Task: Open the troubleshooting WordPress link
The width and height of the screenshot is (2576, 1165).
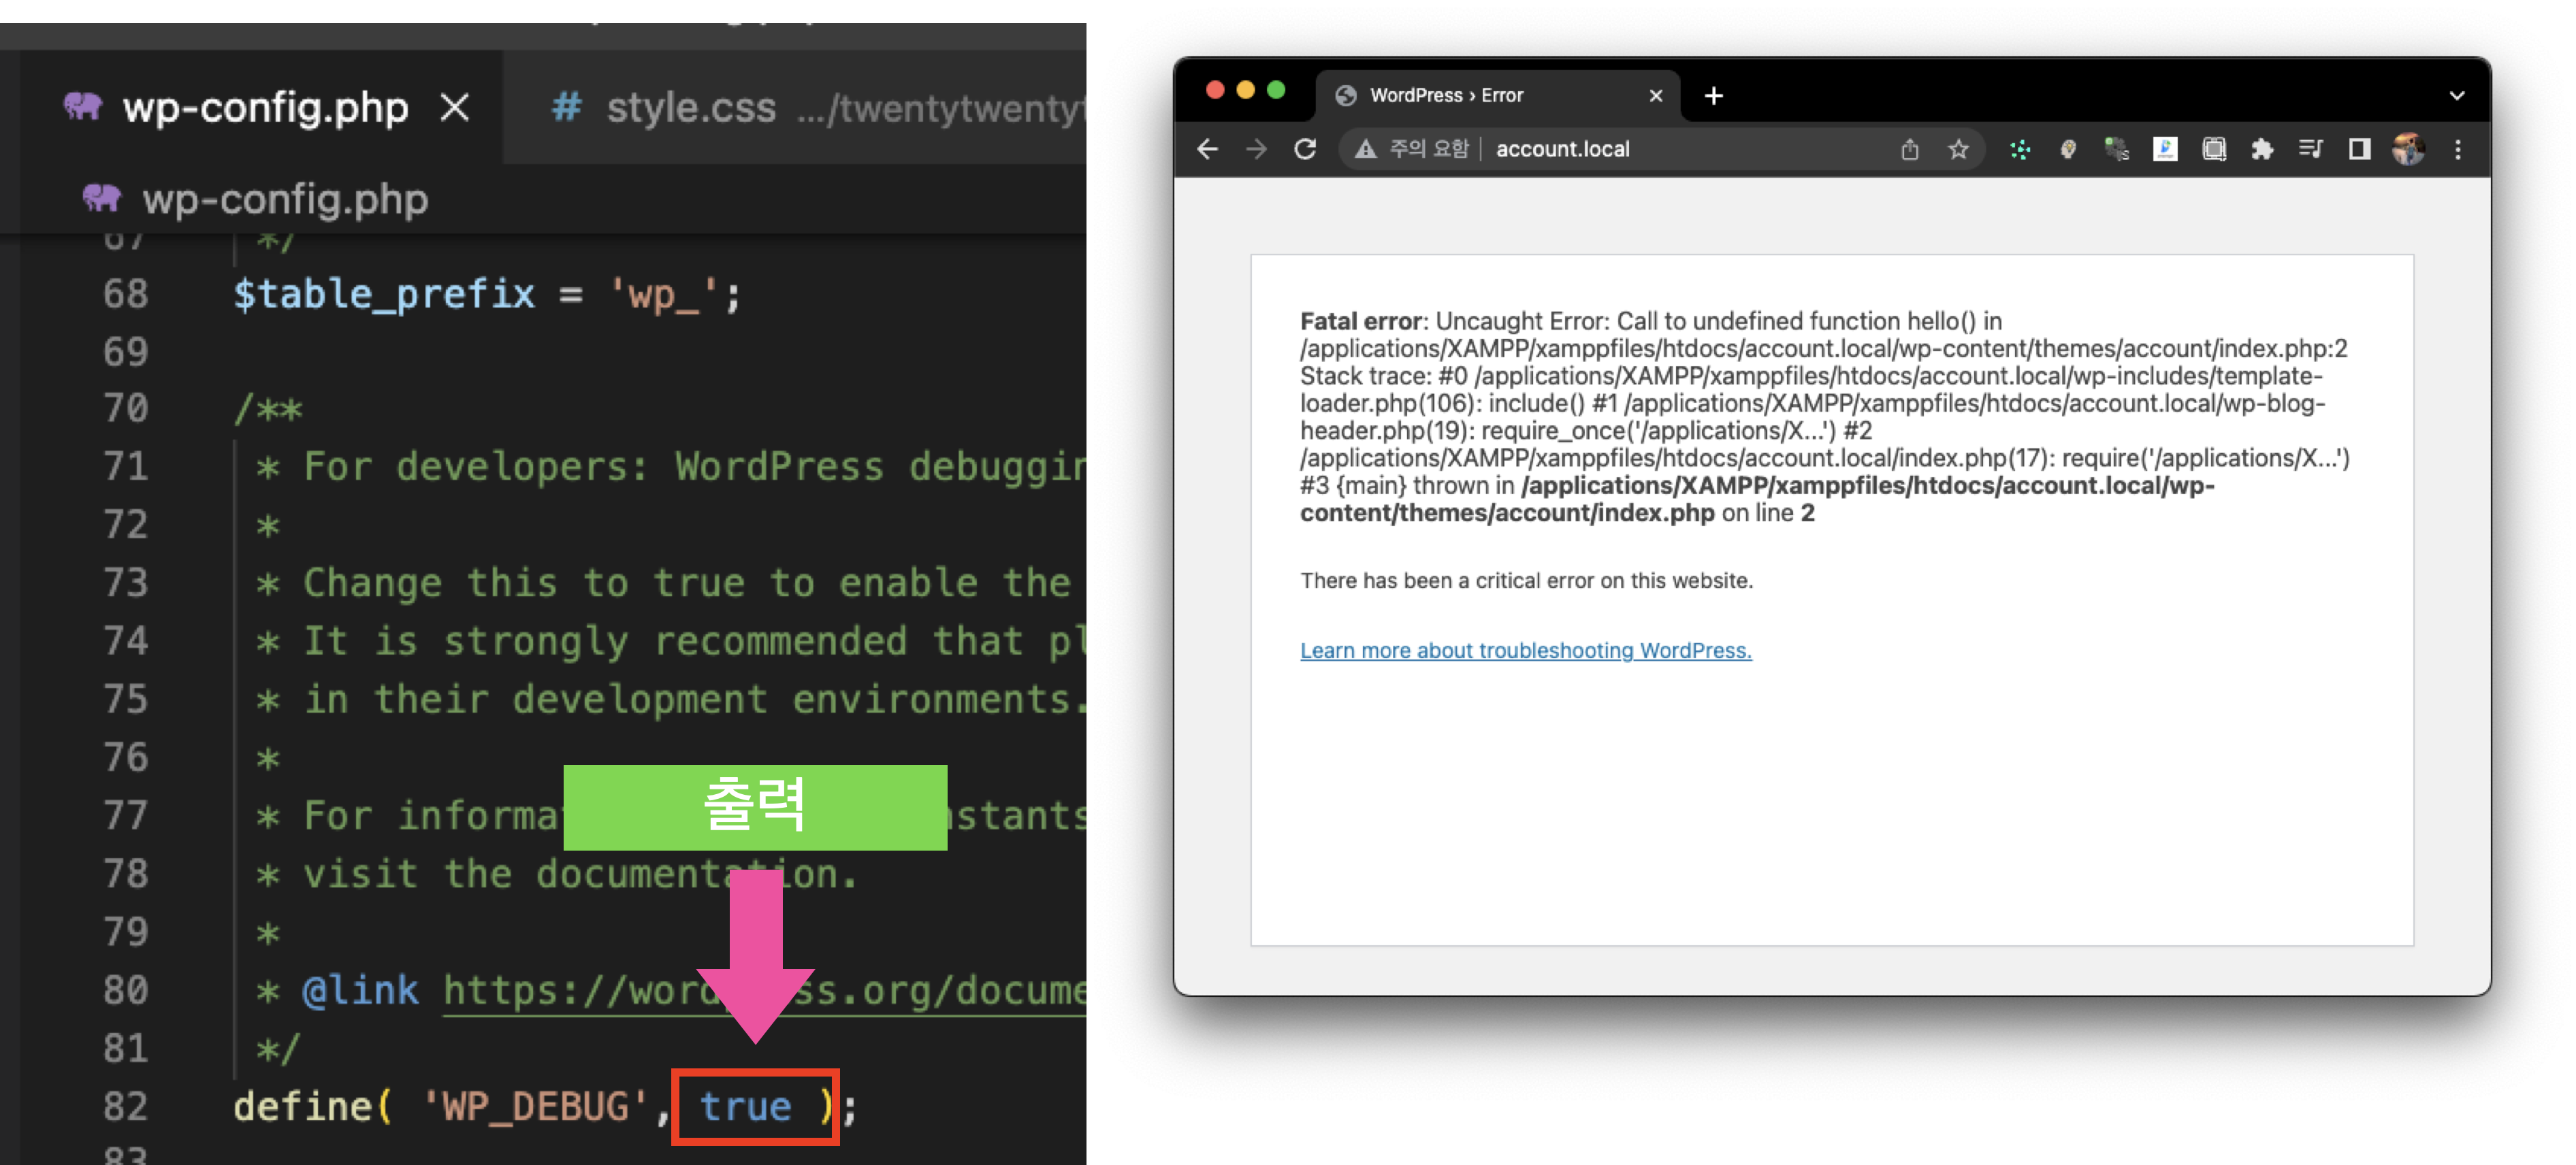Action: pos(1525,651)
